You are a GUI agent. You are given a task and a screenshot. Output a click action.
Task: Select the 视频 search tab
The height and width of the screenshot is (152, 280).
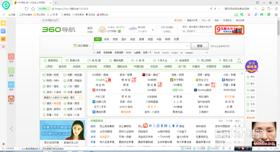115,39
